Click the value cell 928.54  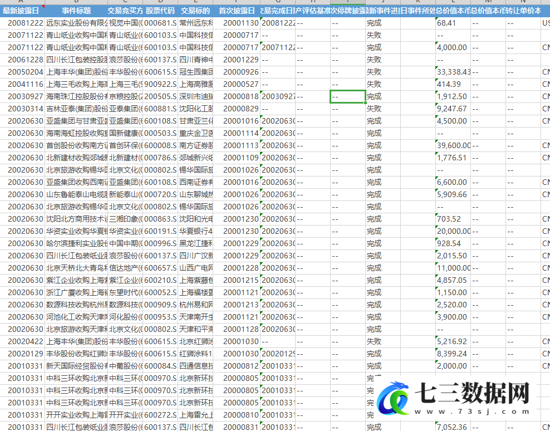[x=453, y=243]
